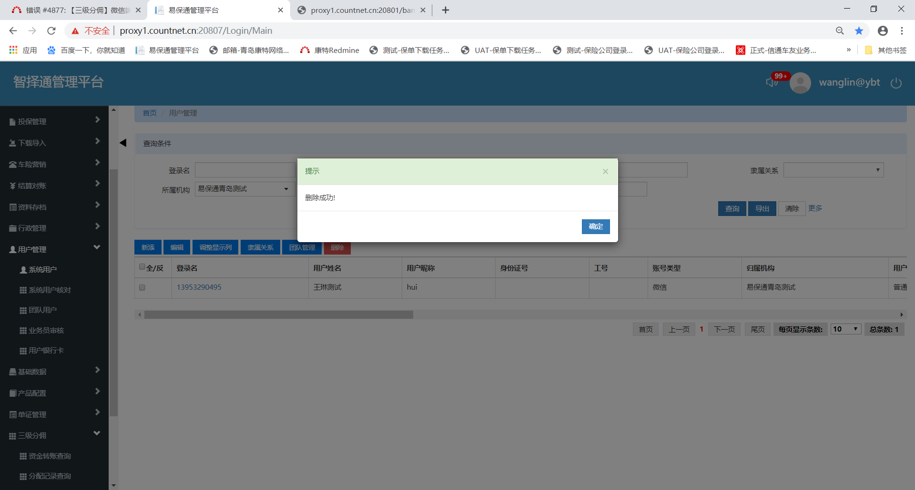Click the power logout icon
The width and height of the screenshot is (915, 490).
click(x=896, y=83)
